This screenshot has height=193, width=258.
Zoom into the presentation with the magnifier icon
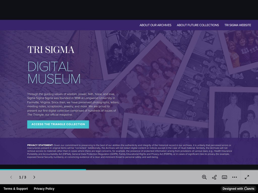point(204,177)
